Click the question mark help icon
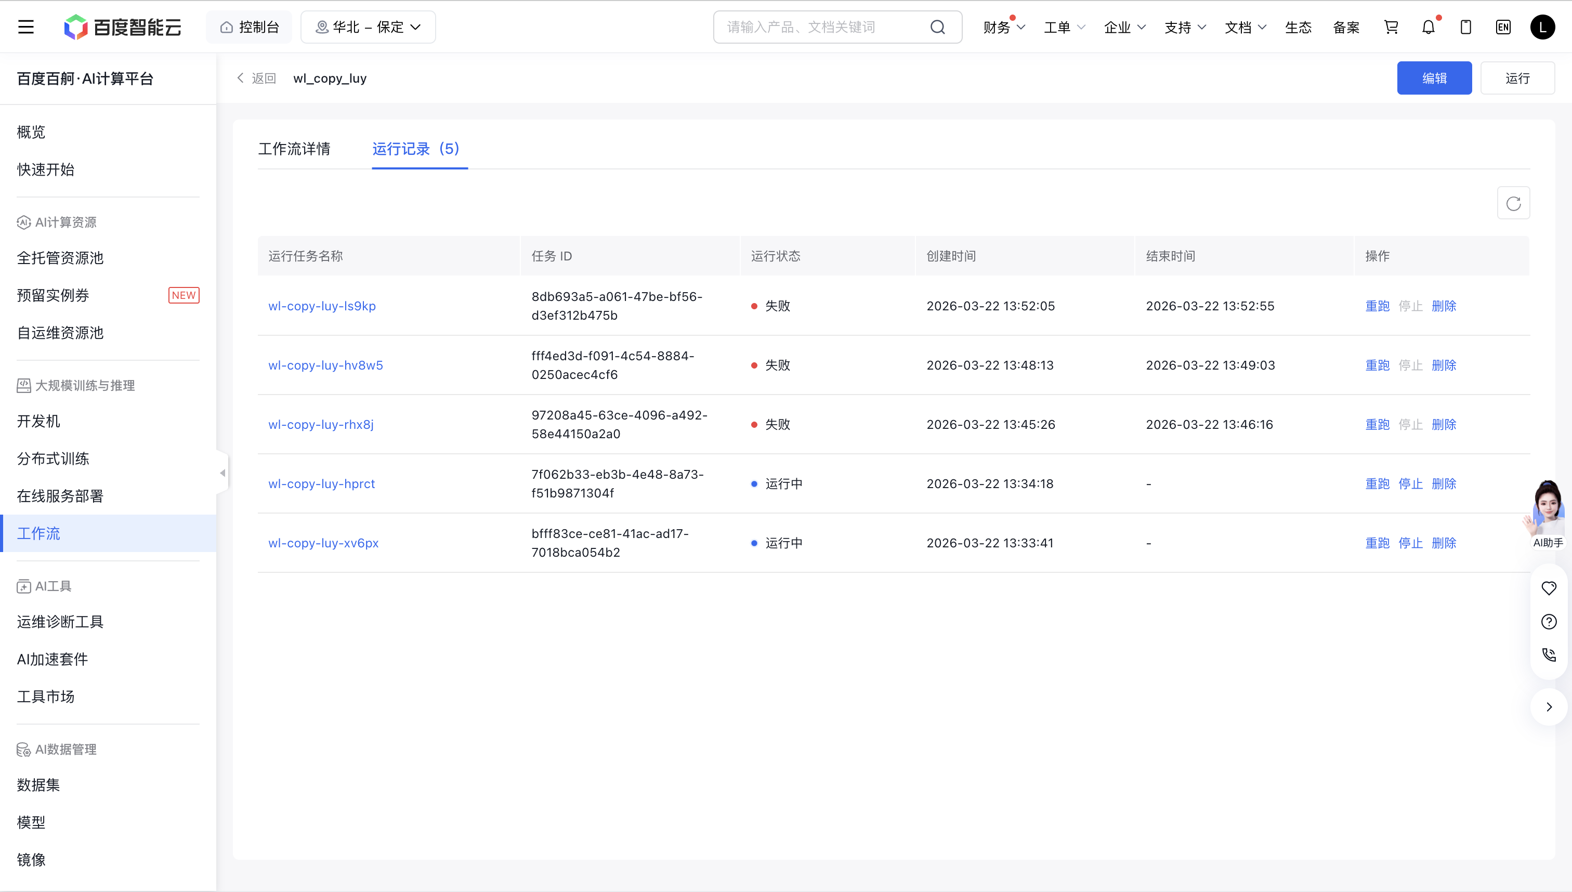This screenshot has height=892, width=1572. 1549,622
